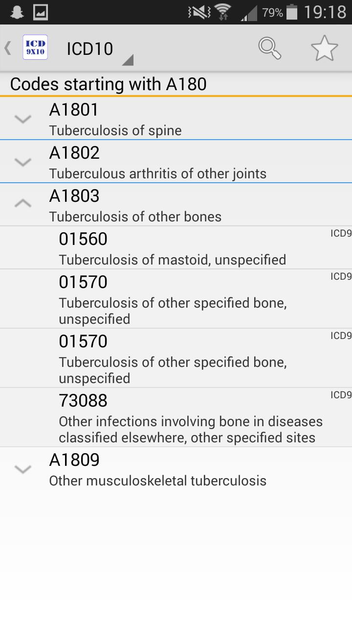Viewport: 352px width, 627px height.
Task: Expand the A1801 chevron
Action: [23, 119]
